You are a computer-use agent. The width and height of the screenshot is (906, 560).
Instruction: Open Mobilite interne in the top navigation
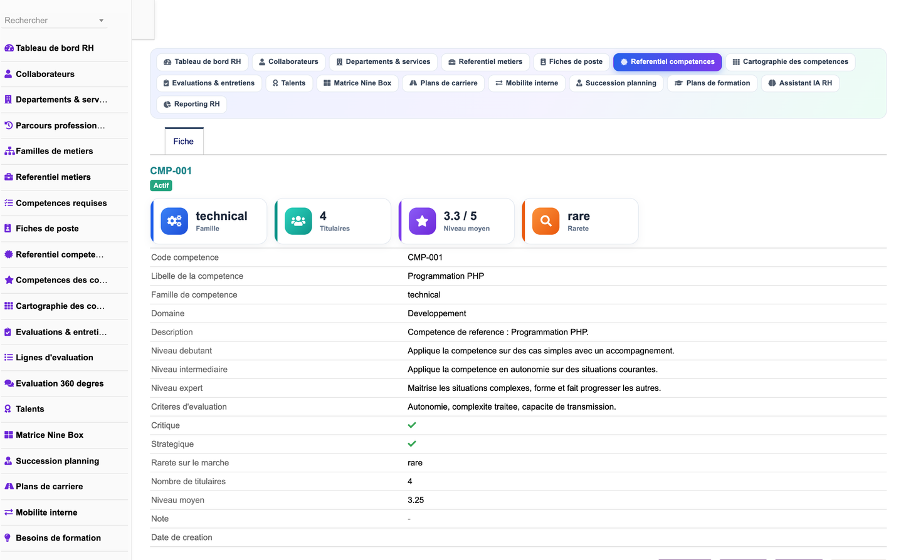tap(527, 83)
